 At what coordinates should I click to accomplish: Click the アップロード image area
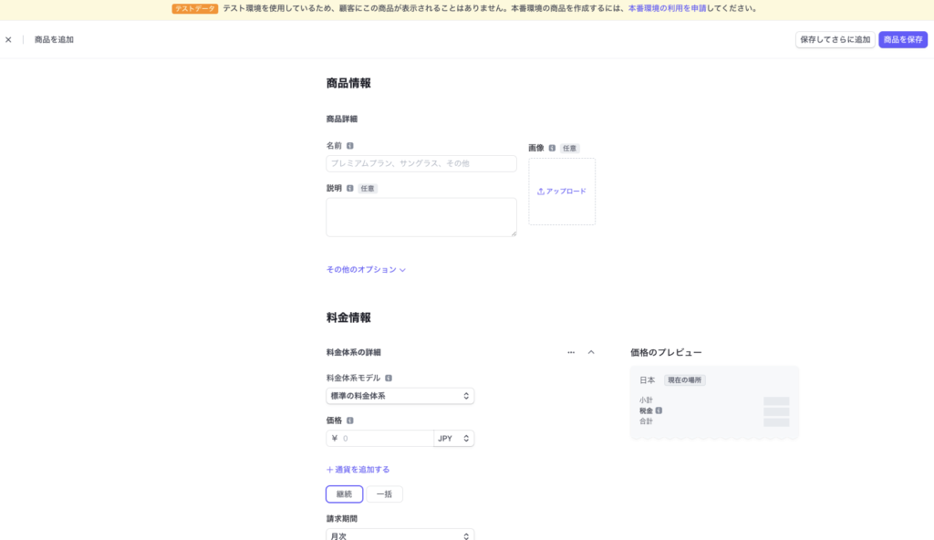click(x=562, y=192)
